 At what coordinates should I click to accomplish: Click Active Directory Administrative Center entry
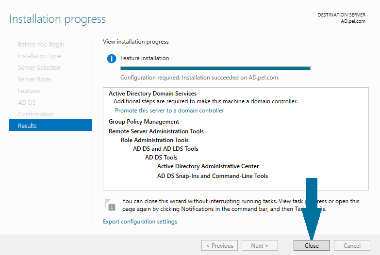208,166
